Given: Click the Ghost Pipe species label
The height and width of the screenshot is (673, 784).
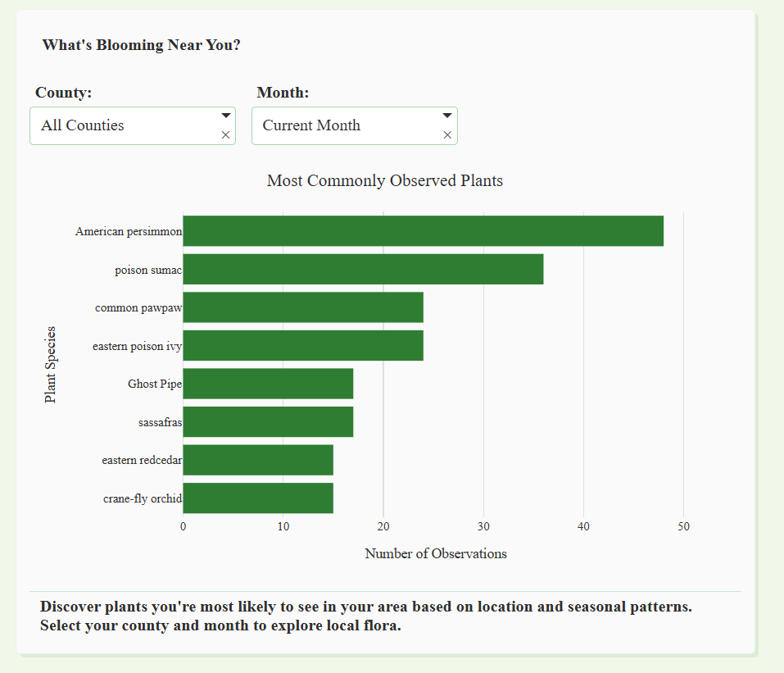Looking at the screenshot, I should (x=155, y=384).
